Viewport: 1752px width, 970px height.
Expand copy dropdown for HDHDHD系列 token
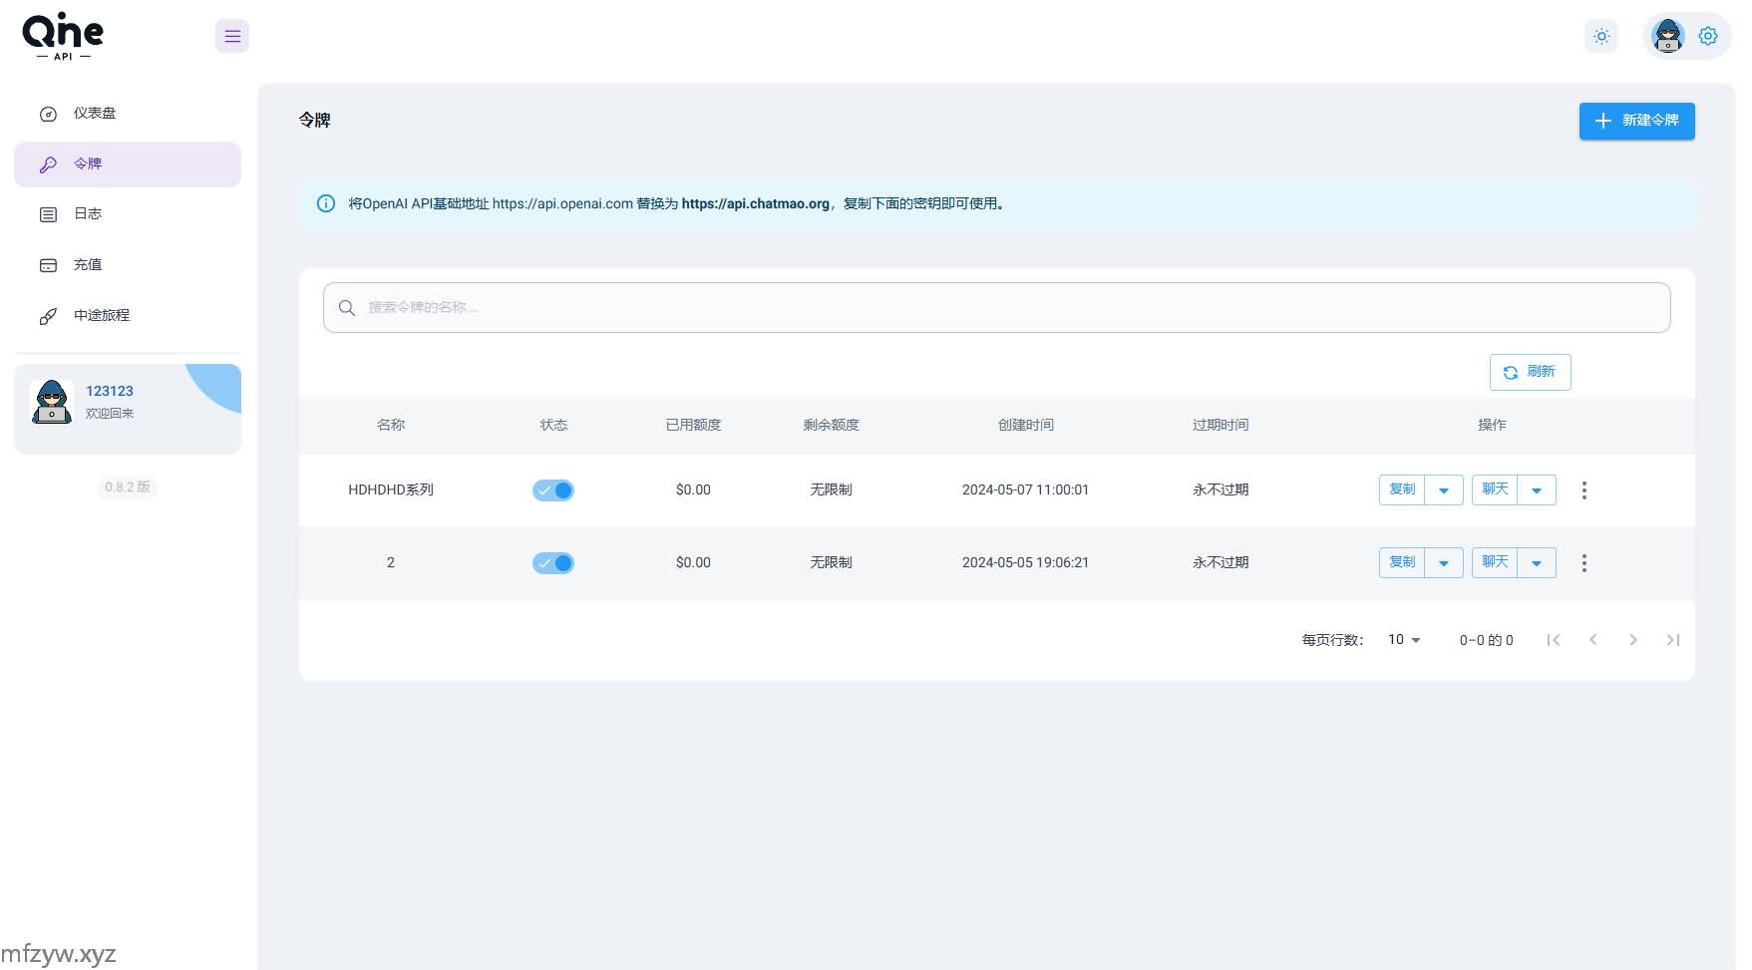click(1443, 490)
